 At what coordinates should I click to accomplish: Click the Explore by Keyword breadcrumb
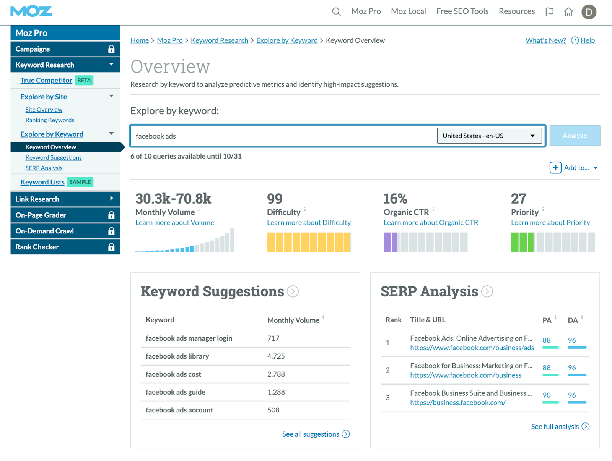pos(287,40)
